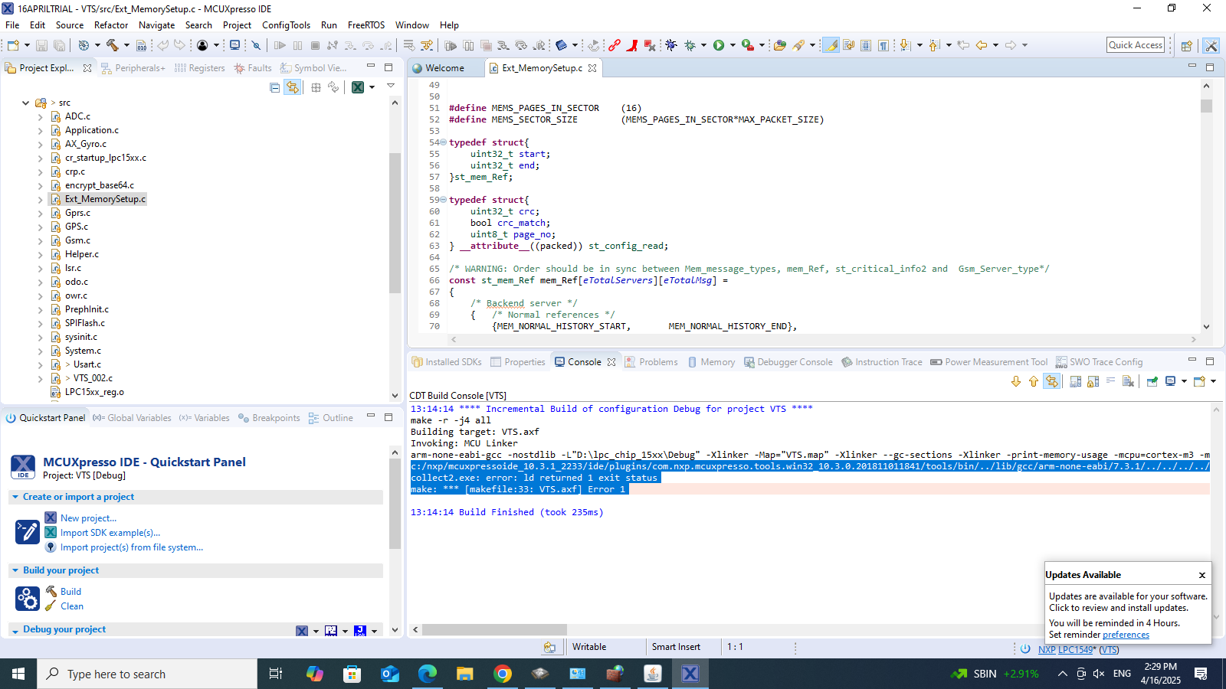This screenshot has width=1226, height=689.
Task: Click Import SDK example(s)... link
Action: (110, 533)
